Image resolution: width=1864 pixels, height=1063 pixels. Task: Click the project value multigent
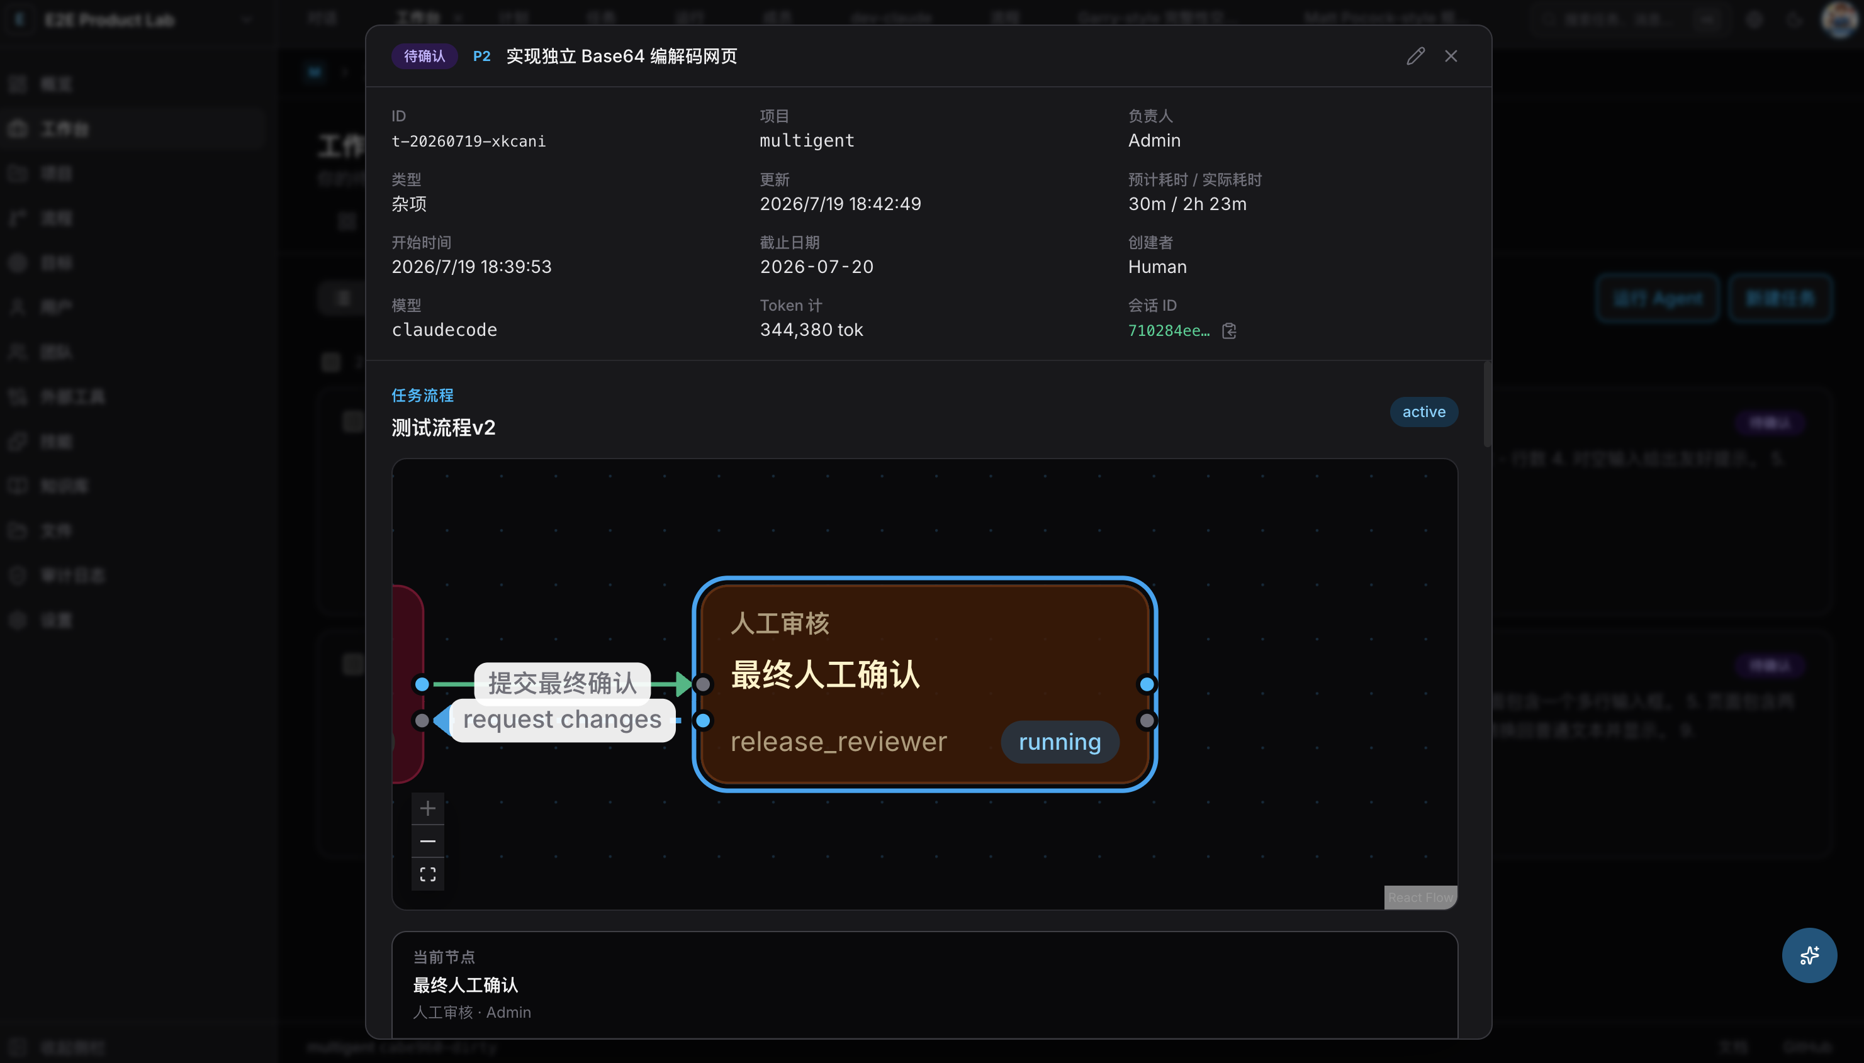(807, 140)
